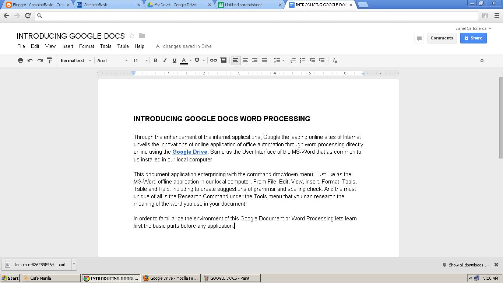
Task: Go forward with the browser forward arrow
Action: (x=17, y=15)
